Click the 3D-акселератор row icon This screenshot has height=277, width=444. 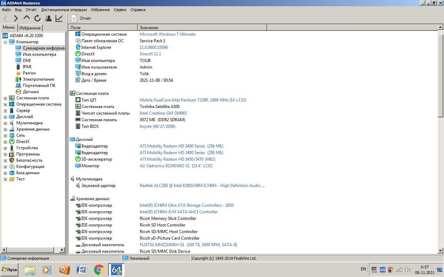coord(78,159)
